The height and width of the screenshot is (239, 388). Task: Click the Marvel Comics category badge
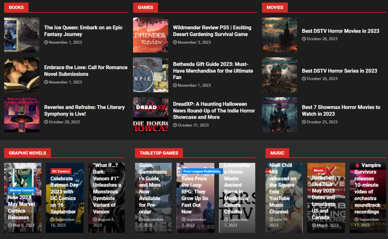(x=22, y=190)
